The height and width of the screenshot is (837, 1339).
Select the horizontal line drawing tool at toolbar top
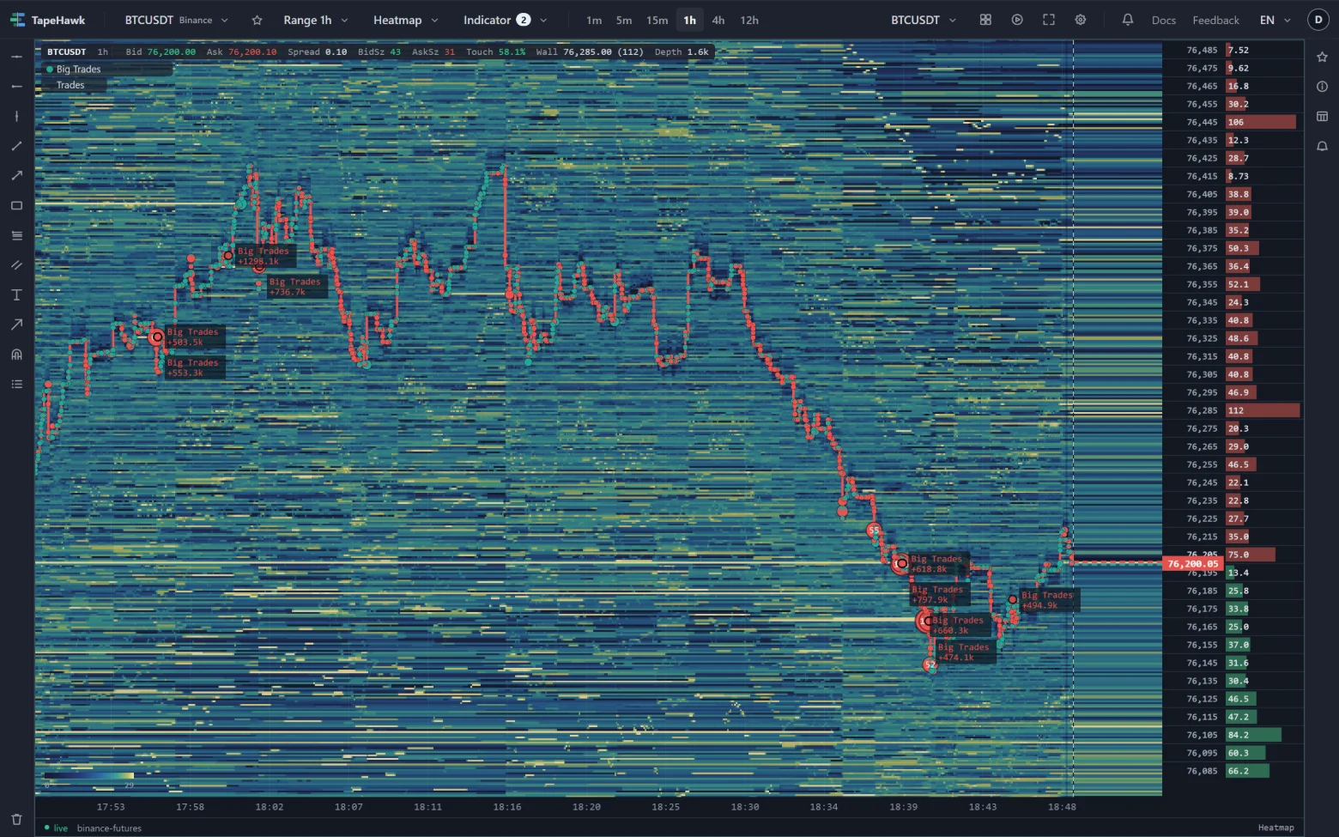coord(16,57)
